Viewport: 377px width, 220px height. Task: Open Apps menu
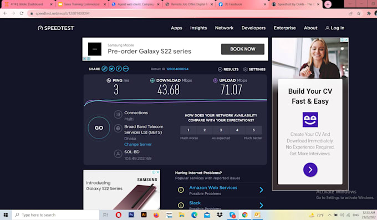(176, 28)
